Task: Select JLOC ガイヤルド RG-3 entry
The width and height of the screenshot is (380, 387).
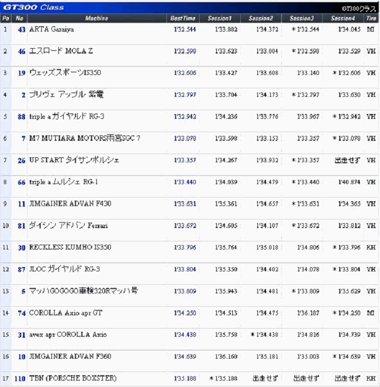Action: point(64,269)
